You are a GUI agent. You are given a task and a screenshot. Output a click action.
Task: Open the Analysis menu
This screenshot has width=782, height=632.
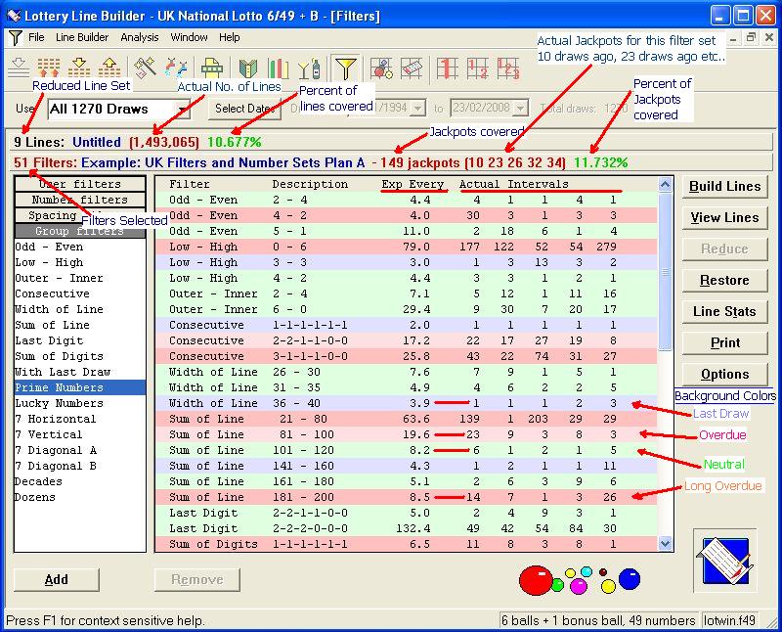[139, 37]
